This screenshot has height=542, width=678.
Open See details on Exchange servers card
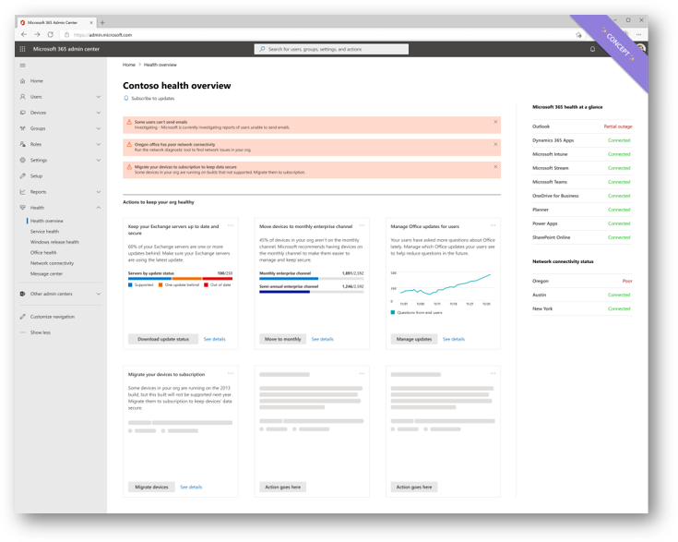[x=214, y=340]
